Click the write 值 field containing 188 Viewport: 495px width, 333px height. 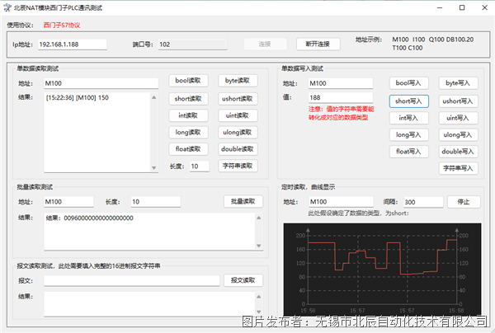[339, 97]
